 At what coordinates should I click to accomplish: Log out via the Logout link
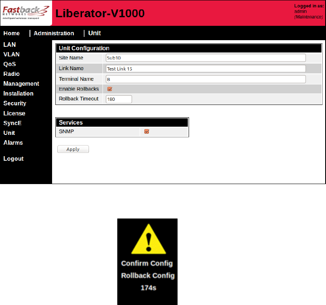coord(14,159)
